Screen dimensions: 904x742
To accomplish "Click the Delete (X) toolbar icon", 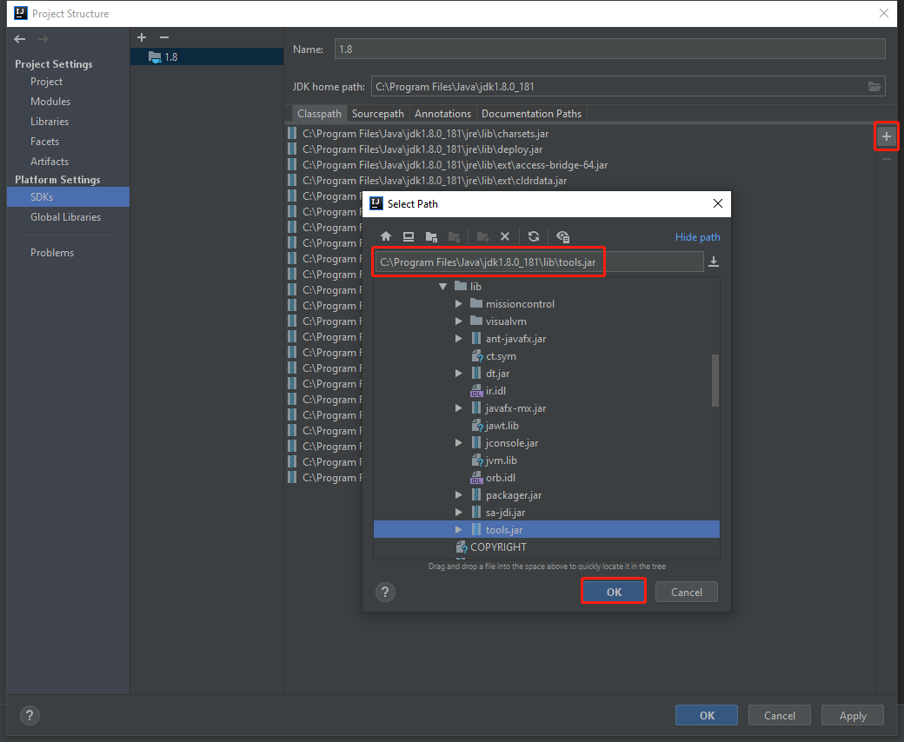I will click(x=505, y=237).
